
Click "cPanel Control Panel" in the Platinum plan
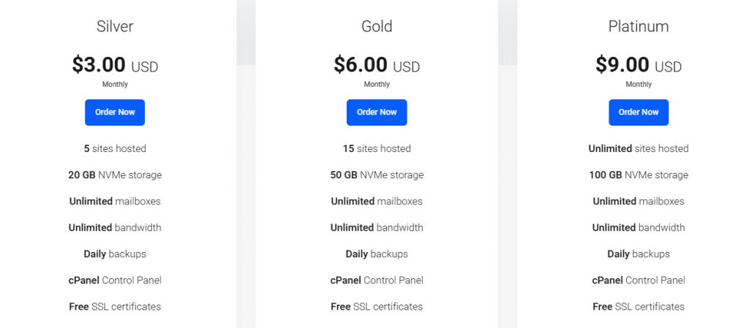(x=639, y=280)
